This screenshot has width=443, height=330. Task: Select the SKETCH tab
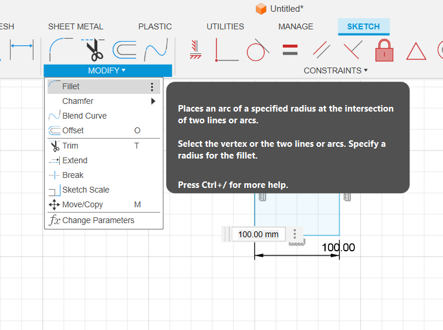(364, 26)
